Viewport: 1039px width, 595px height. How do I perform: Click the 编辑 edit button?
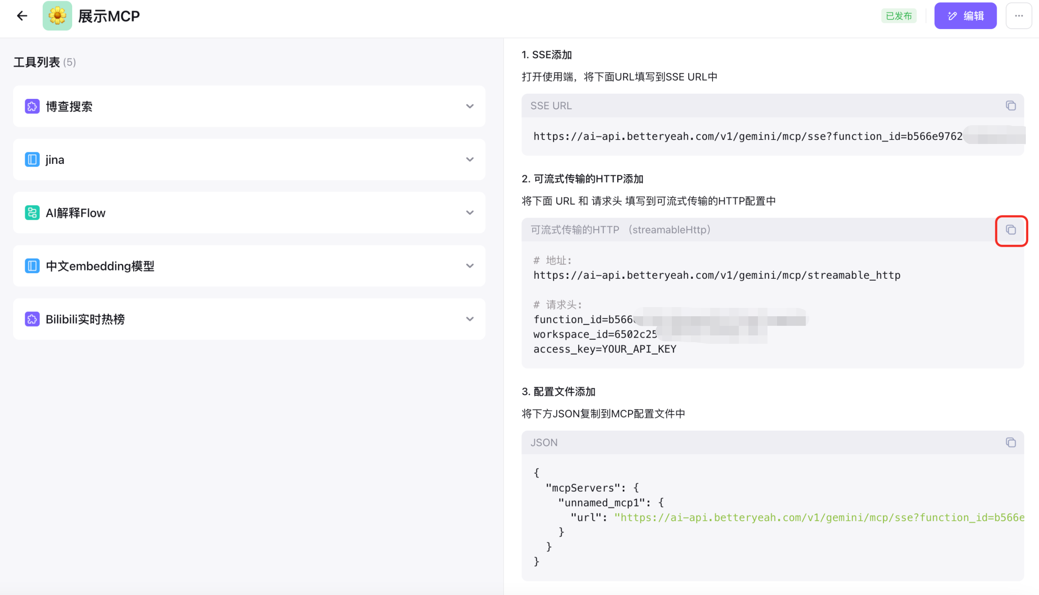(965, 16)
